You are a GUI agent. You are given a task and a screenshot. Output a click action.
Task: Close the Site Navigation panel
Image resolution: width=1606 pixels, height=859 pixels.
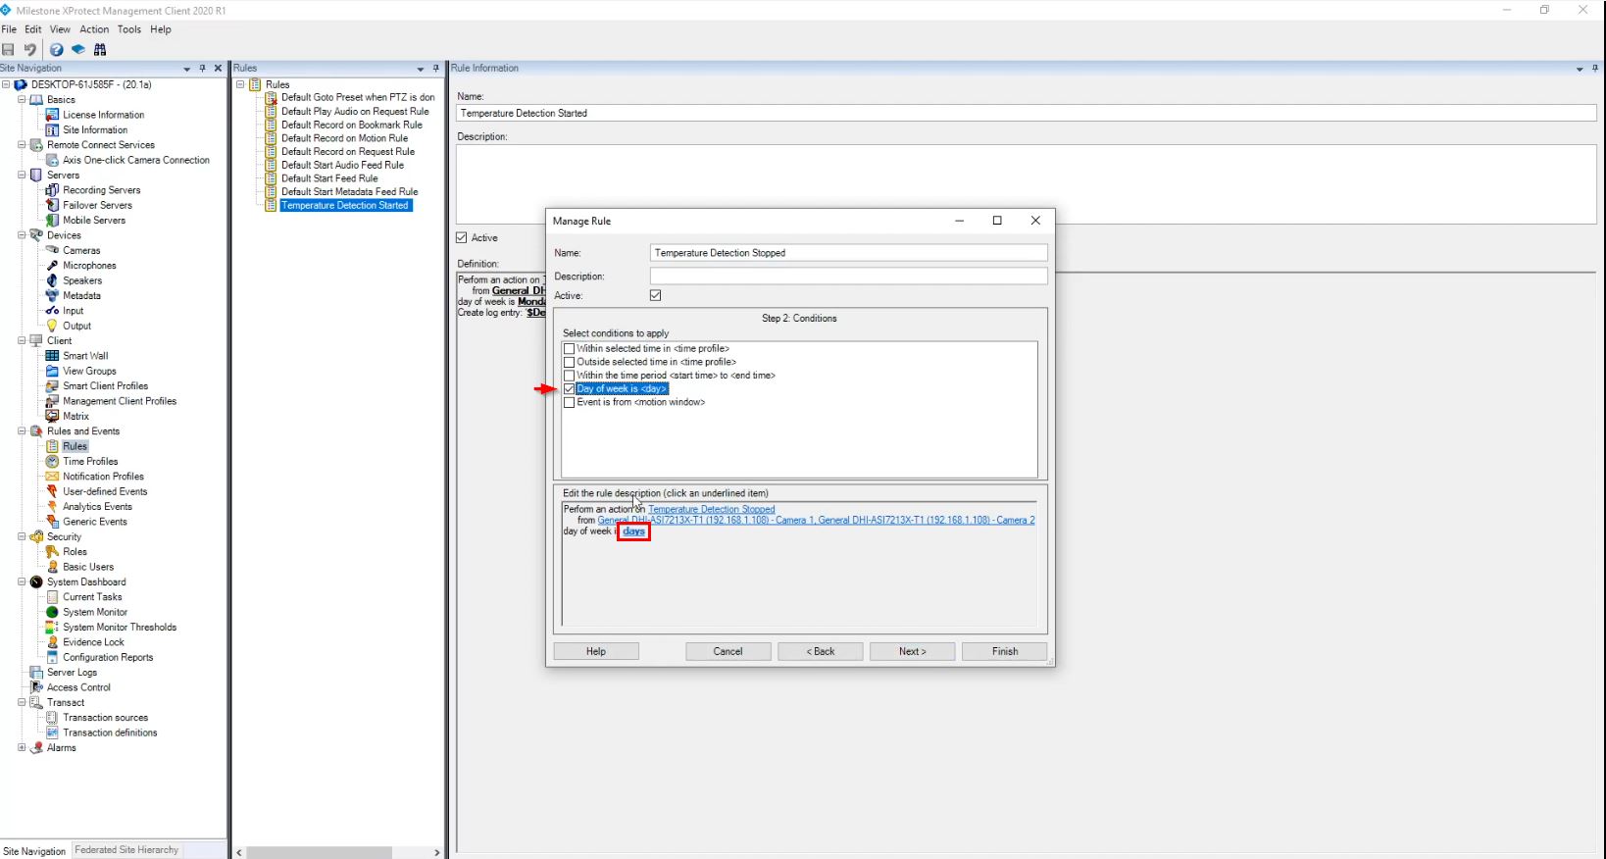click(218, 69)
